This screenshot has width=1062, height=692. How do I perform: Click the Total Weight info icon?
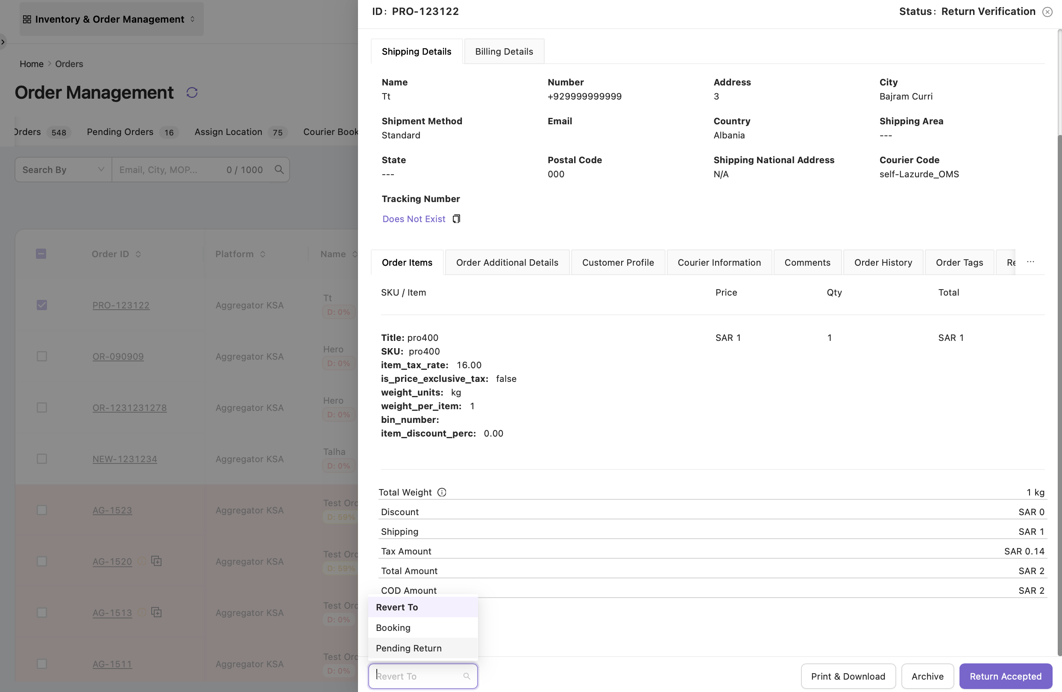[x=442, y=492]
